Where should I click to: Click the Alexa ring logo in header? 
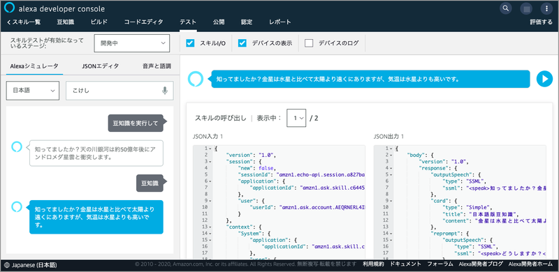click(x=9, y=8)
